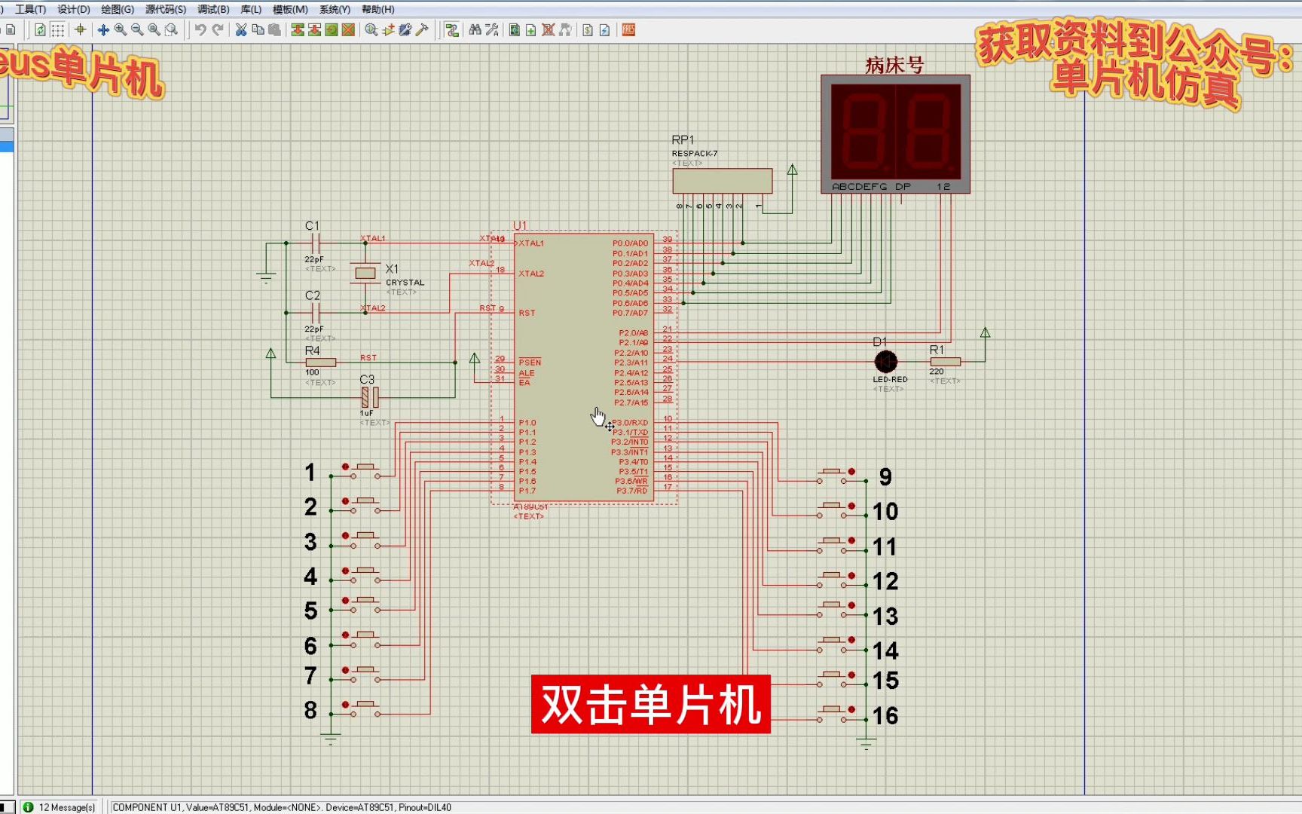Screen dimensions: 1302x814
Task: Click the block rotate icon
Action: 332,29
